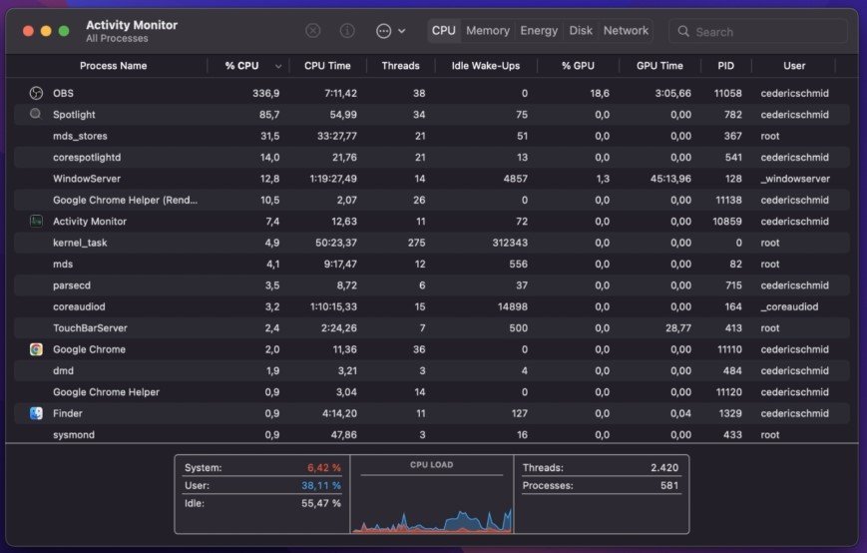Image resolution: width=867 pixels, height=553 pixels.
Task: Select the Google Chrome process name
Action: coord(89,349)
